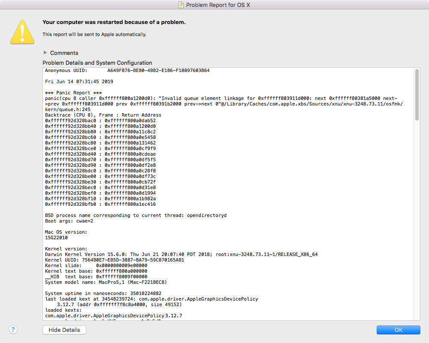Viewport: 429px width, 343px height.
Task: Click the backtrace row 0xffffff92d328bef0
Action: (x=100, y=193)
